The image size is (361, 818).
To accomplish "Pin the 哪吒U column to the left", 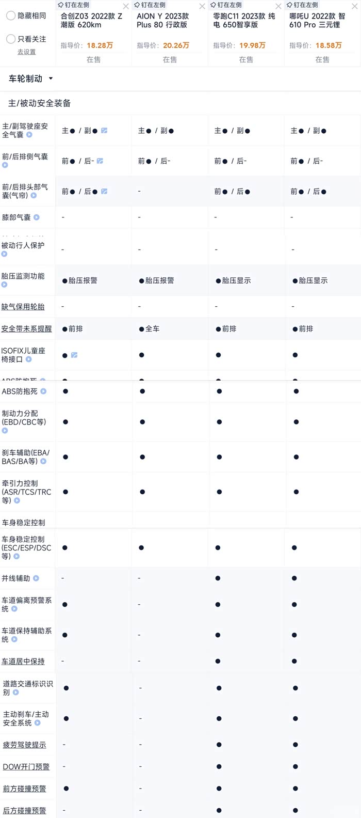I will click(302, 5).
